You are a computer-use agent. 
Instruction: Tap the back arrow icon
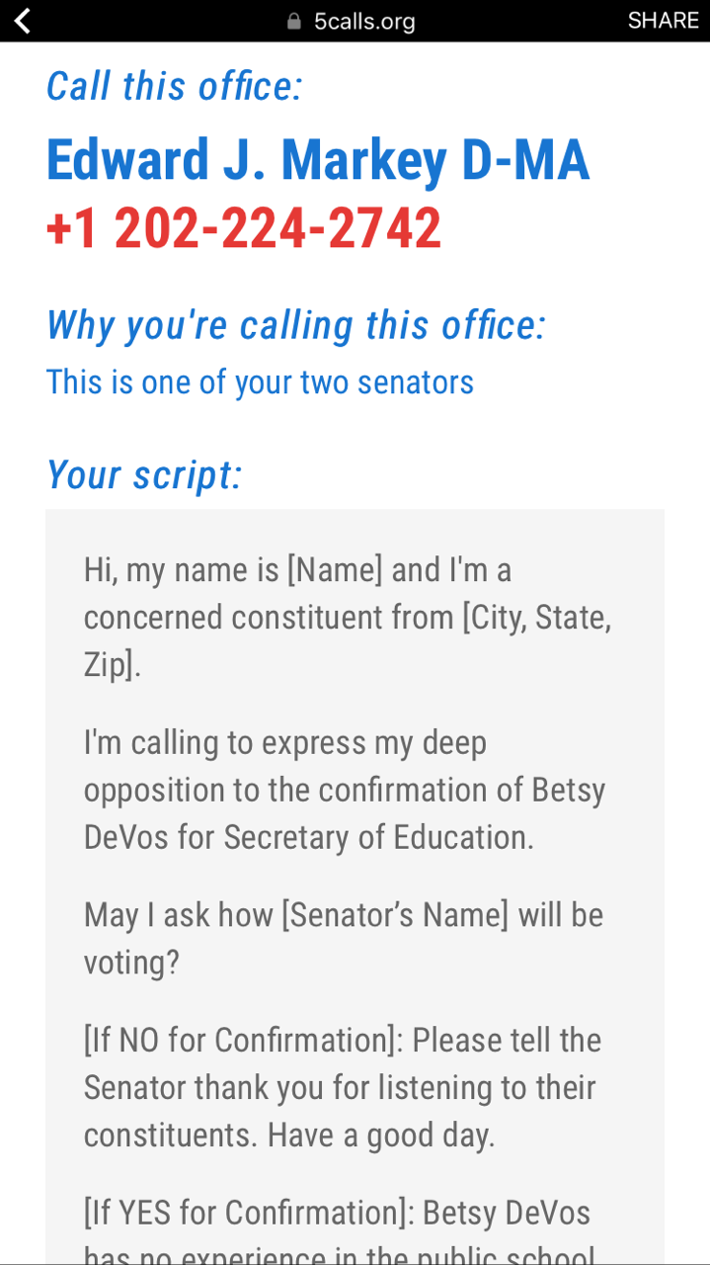pyautogui.click(x=23, y=21)
